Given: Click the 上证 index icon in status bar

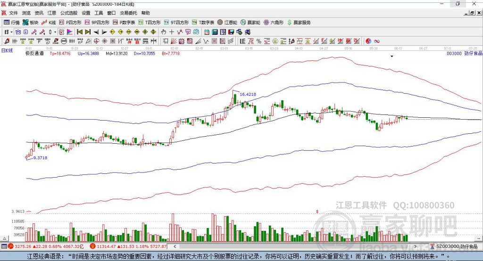Looking at the screenshot, I should point(11,246).
